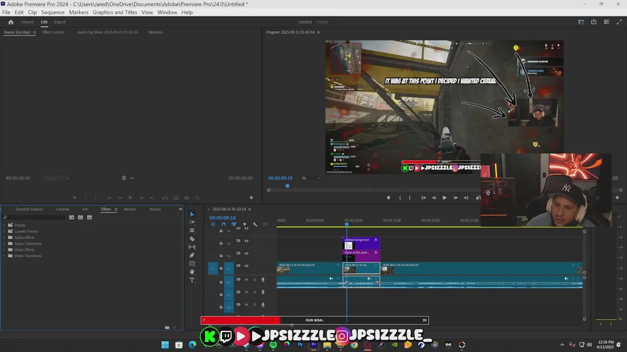
Task: Open Timeline Display Settings wrench
Action: pos(255,224)
